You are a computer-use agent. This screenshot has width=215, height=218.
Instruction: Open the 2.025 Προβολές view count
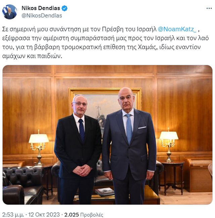[84, 215]
